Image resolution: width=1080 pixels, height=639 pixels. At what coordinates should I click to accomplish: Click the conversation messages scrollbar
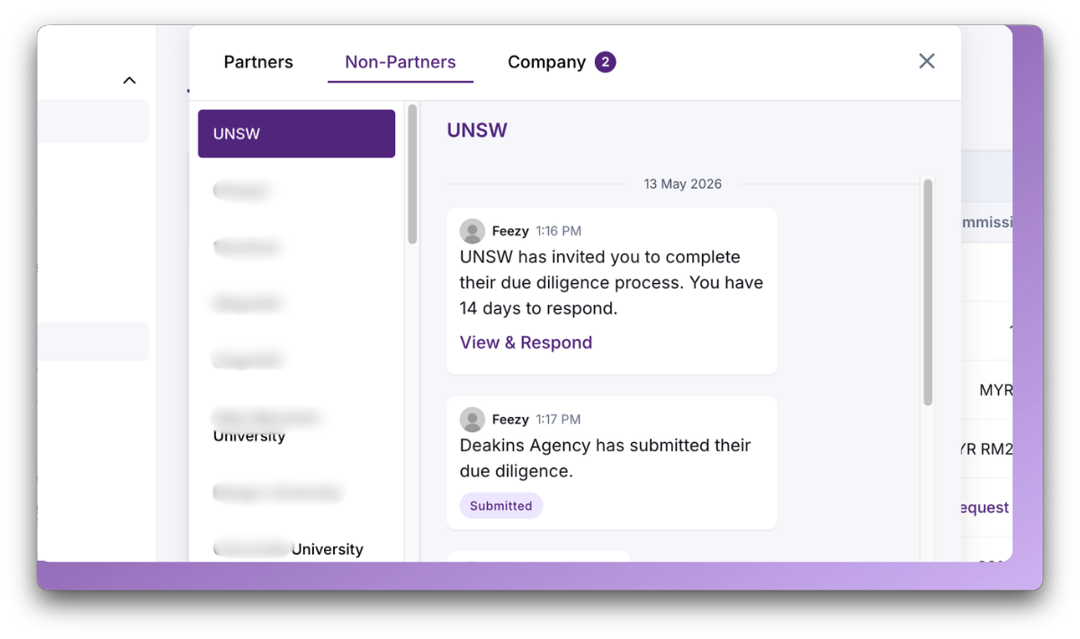927,292
